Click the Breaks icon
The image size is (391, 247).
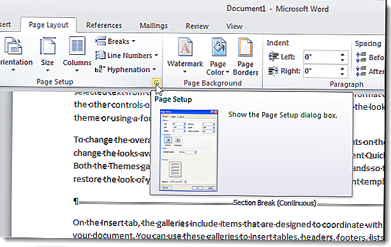[x=101, y=41]
